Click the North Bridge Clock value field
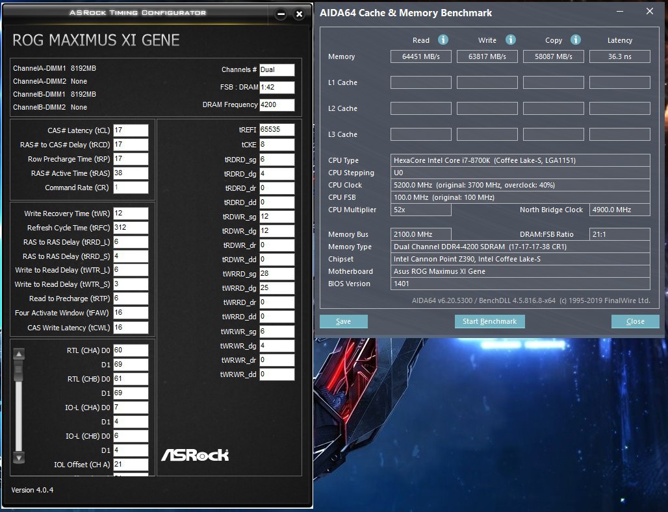This screenshot has width=668, height=512. point(620,210)
